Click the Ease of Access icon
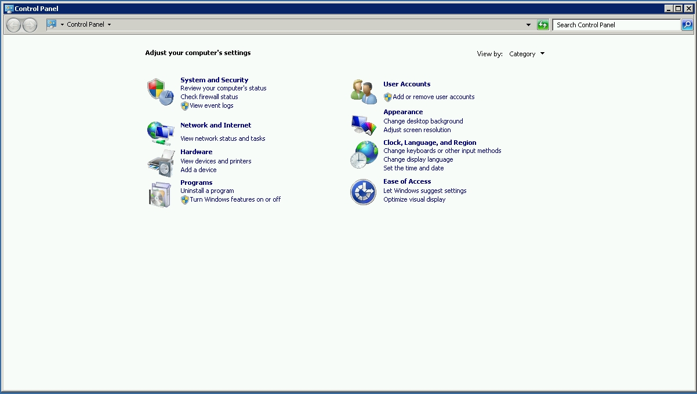 pyautogui.click(x=364, y=192)
